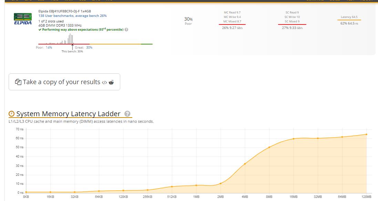Click the 26% 9.27 GB/s result
The width and height of the screenshot is (378, 201).
click(232, 28)
